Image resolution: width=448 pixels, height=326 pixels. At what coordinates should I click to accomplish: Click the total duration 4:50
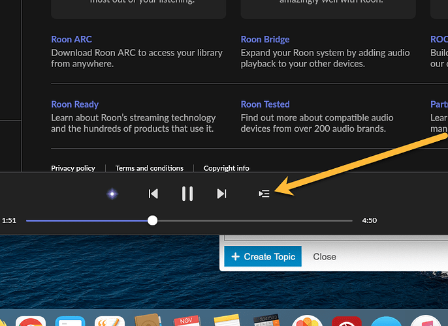(370, 220)
